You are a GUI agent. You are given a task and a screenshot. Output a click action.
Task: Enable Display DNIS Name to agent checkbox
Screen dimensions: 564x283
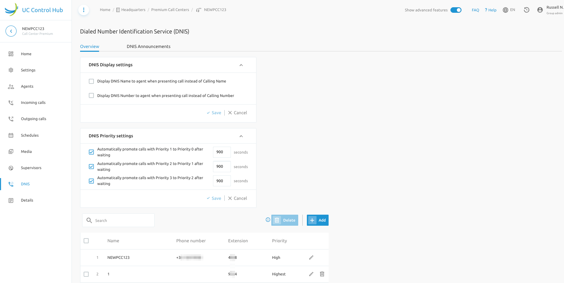[x=91, y=81]
